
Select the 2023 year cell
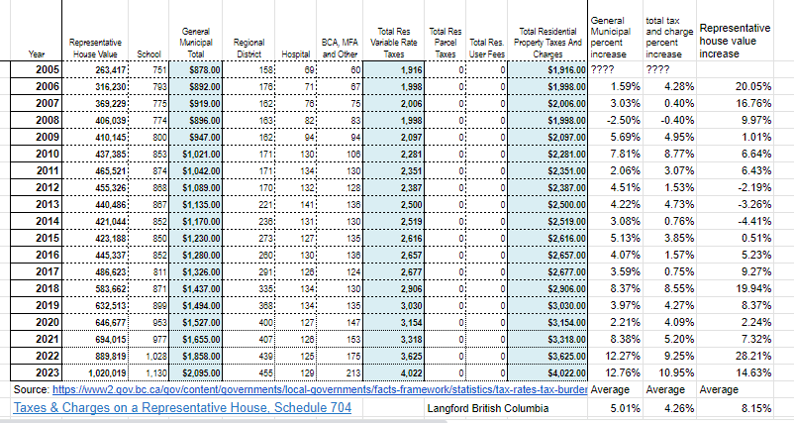(x=36, y=372)
